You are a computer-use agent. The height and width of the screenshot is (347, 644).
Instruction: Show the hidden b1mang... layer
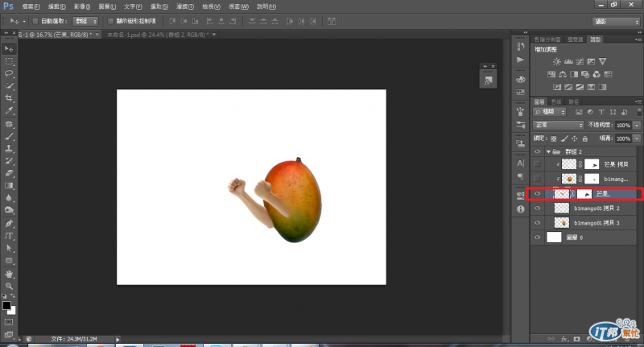pos(537,179)
